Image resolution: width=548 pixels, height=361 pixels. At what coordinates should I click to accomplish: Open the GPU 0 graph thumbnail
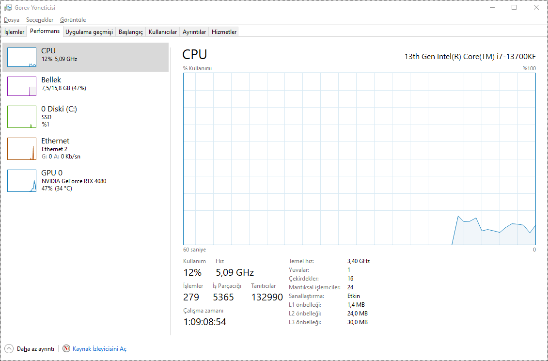click(22, 180)
